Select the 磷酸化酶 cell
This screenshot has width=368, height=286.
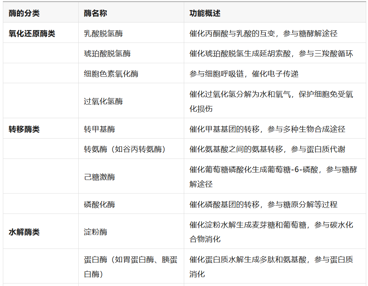point(99,205)
